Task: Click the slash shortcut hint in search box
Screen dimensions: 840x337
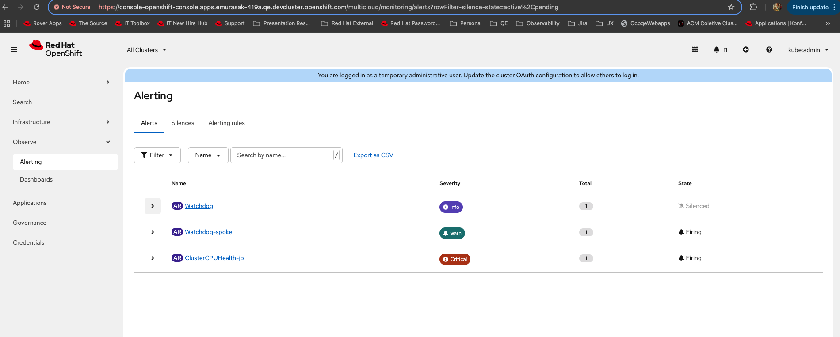Action: pyautogui.click(x=336, y=155)
